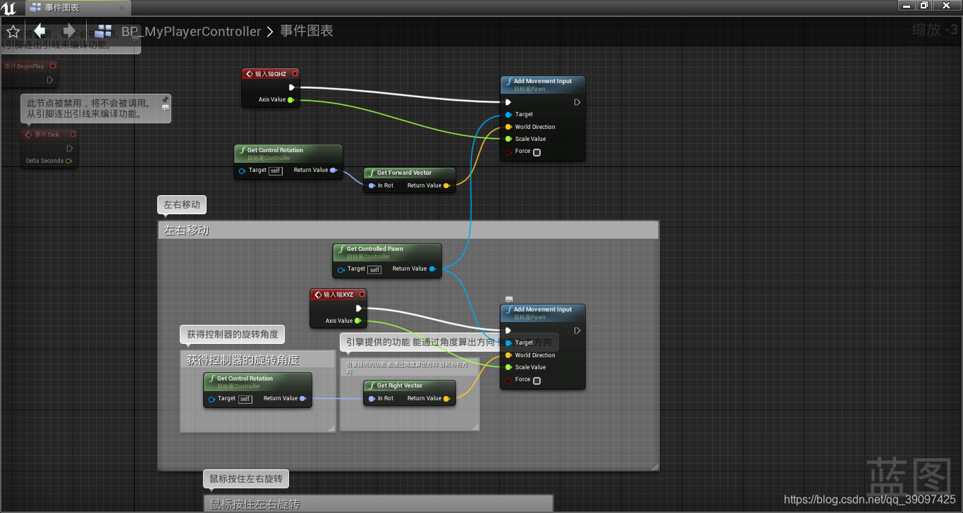Viewport: 963px width, 513px height.
Task: Click Return Value pin of Get Control Rotation feeding Forward Vector
Action: (x=333, y=170)
